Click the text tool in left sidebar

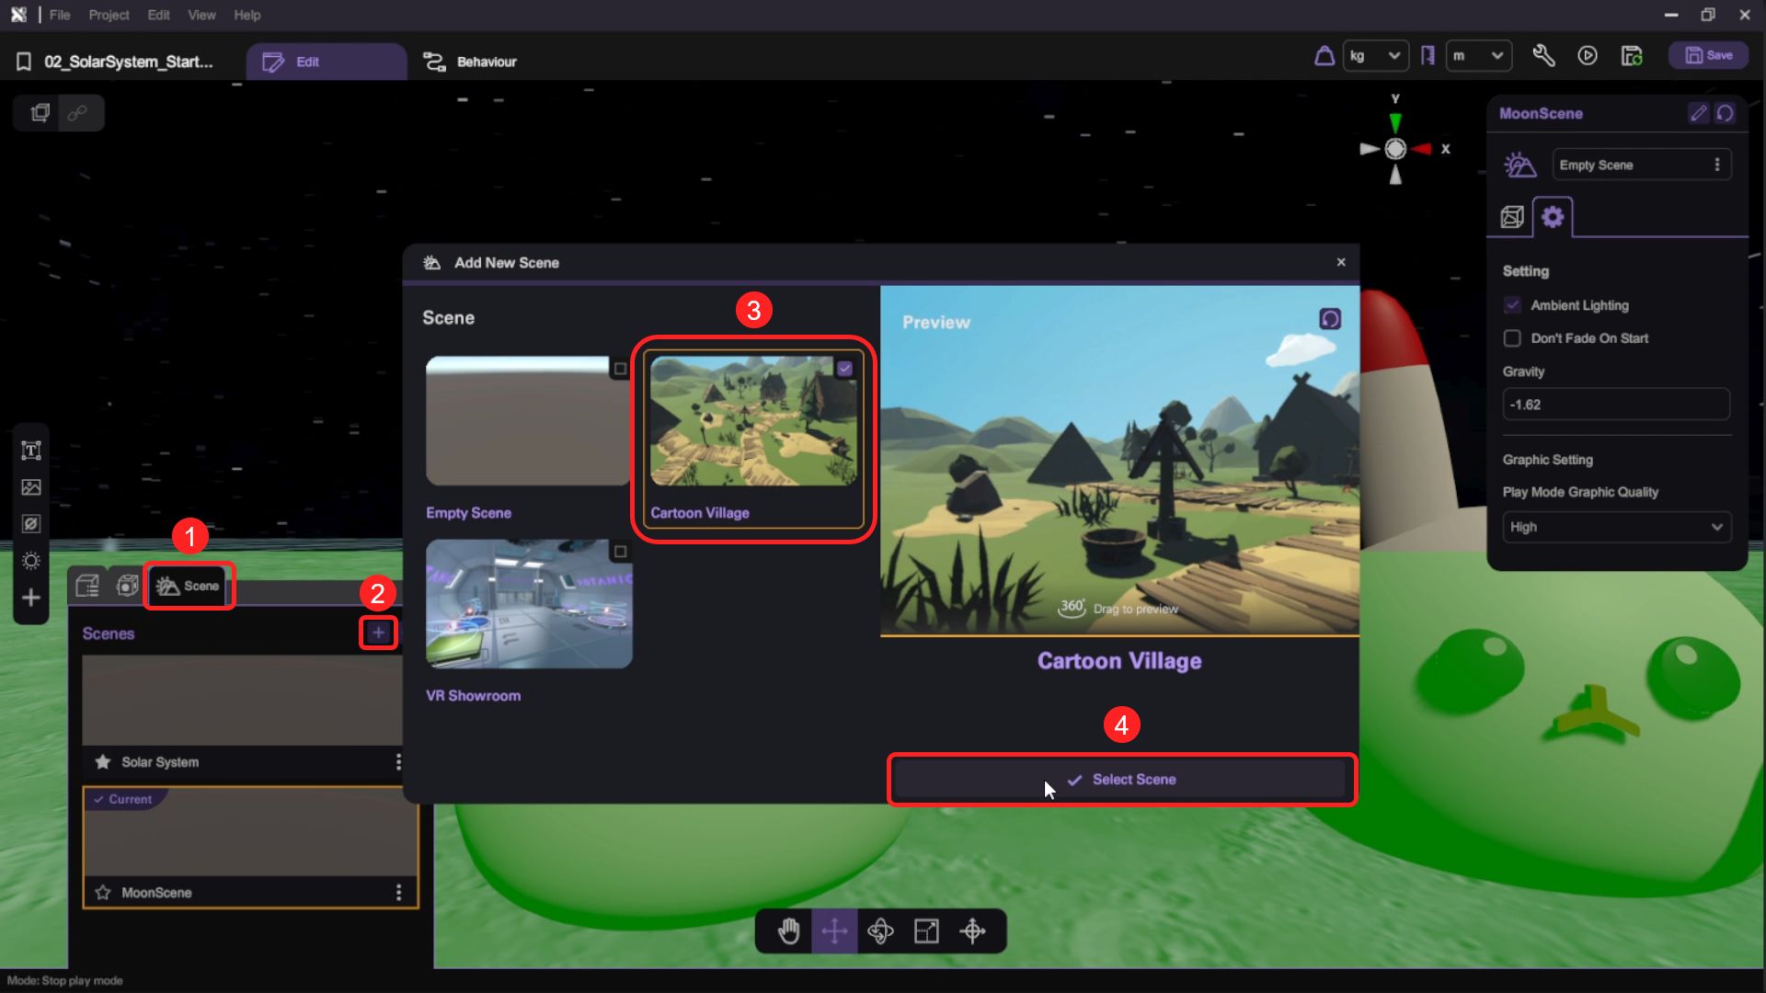pos(31,451)
